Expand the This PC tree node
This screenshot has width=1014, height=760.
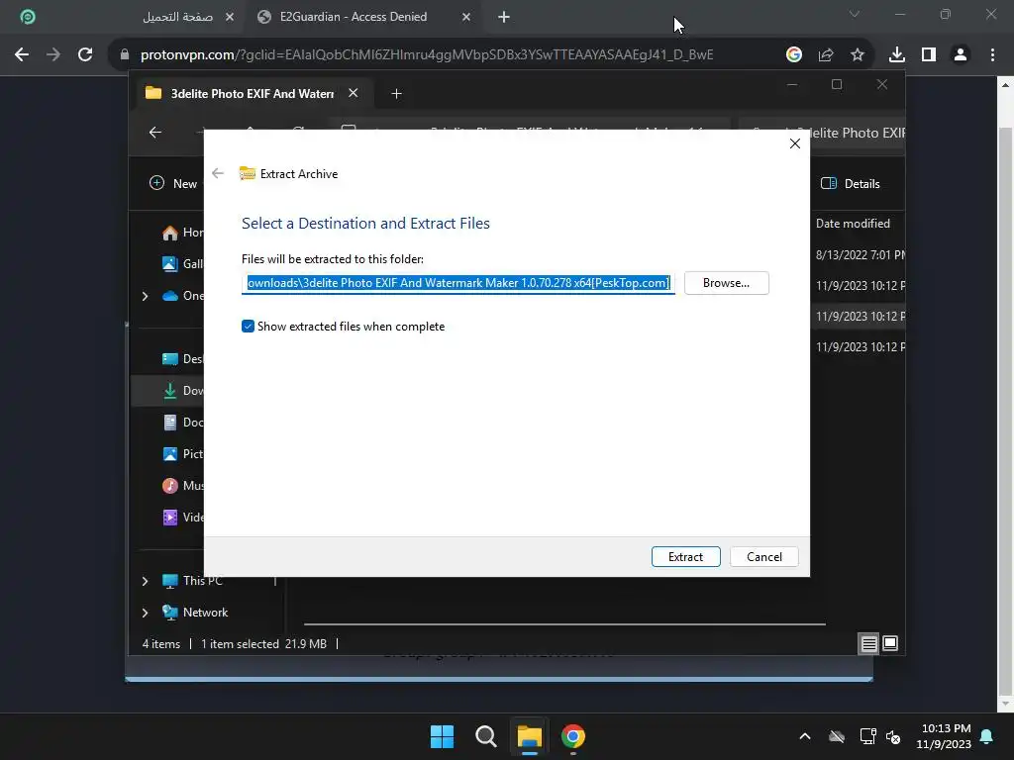click(145, 581)
